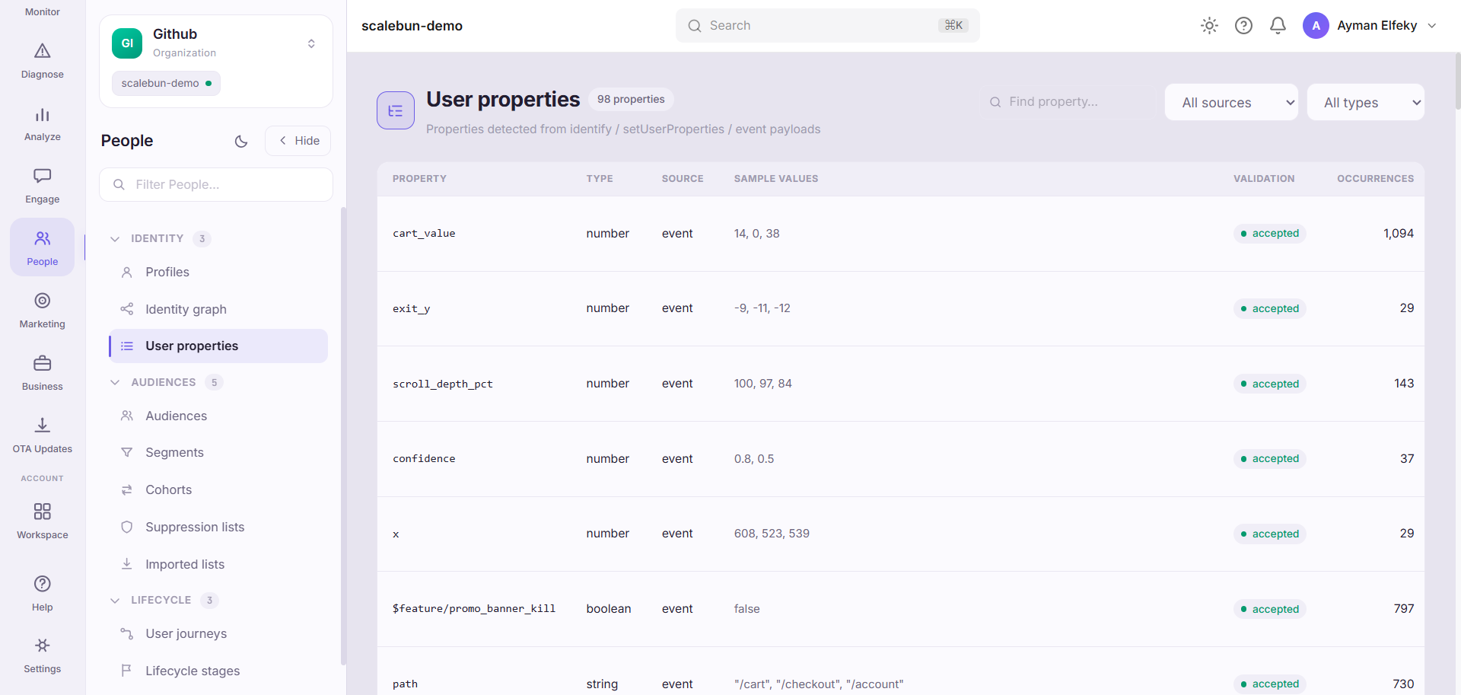The image size is (1461, 695).
Task: Click the GI organization logo
Action: point(127,43)
